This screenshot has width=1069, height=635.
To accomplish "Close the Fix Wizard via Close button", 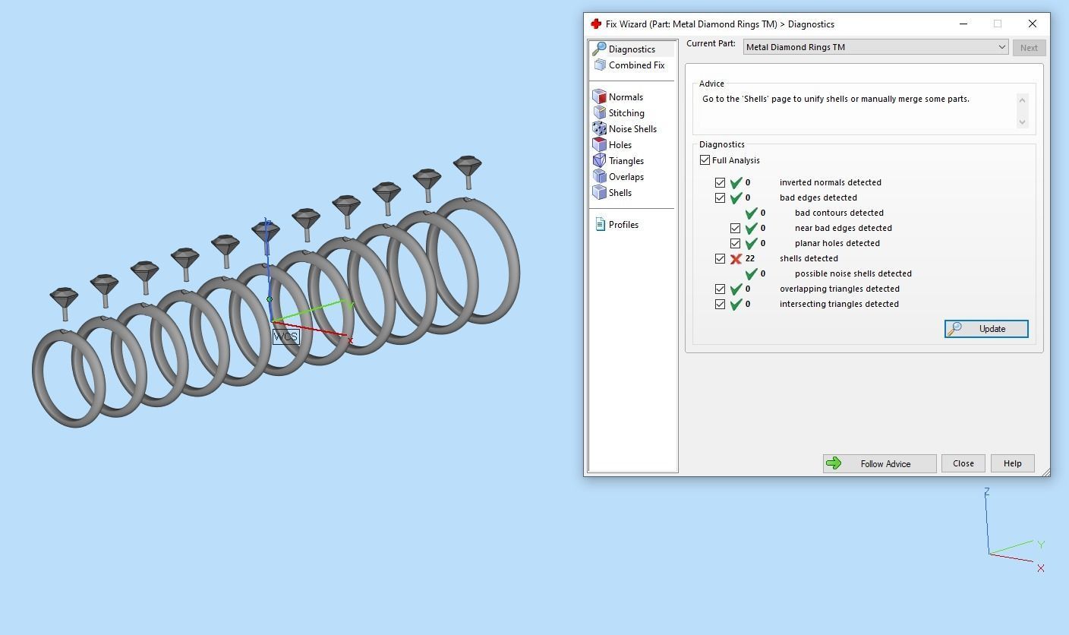I will click(963, 463).
